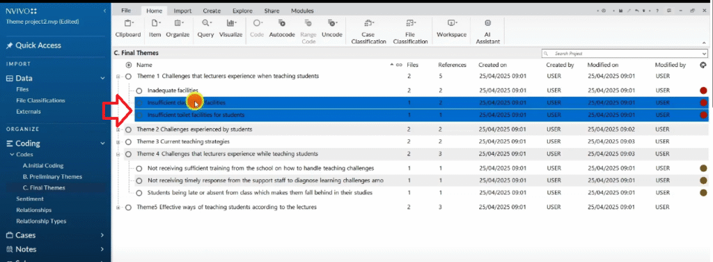Click the Search Project field
The image size is (713, 262).
(625, 54)
